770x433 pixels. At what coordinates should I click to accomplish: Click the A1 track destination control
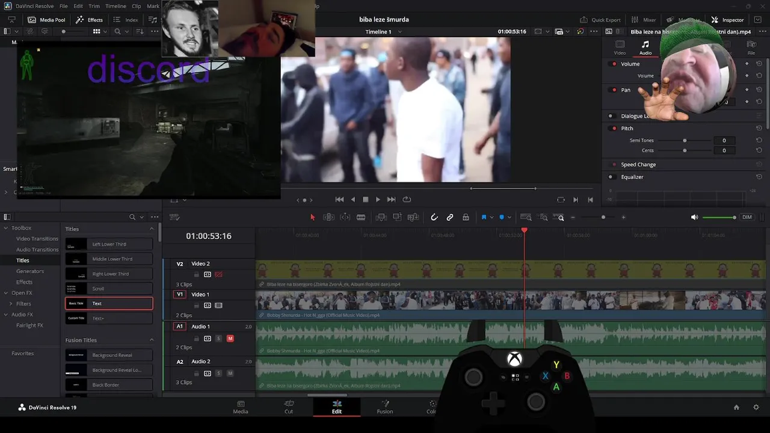[x=179, y=327]
